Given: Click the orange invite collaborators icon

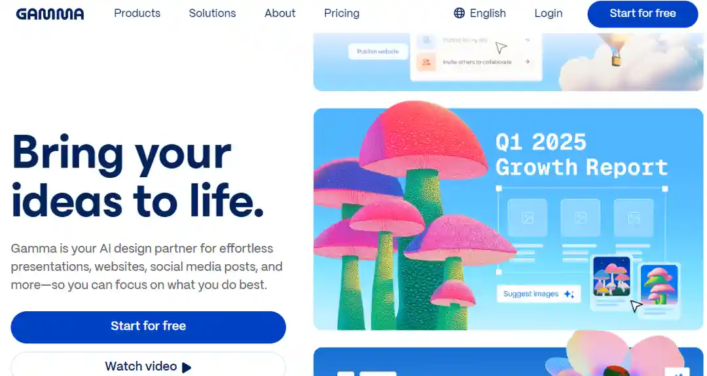Looking at the screenshot, I should click(x=426, y=62).
